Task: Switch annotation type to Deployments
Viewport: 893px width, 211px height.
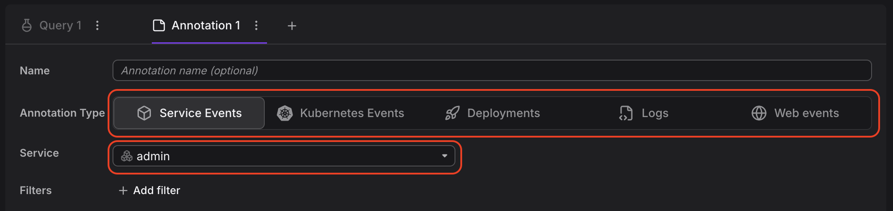Action: click(x=492, y=113)
